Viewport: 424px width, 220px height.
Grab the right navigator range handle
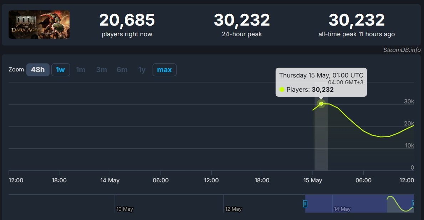click(413, 204)
